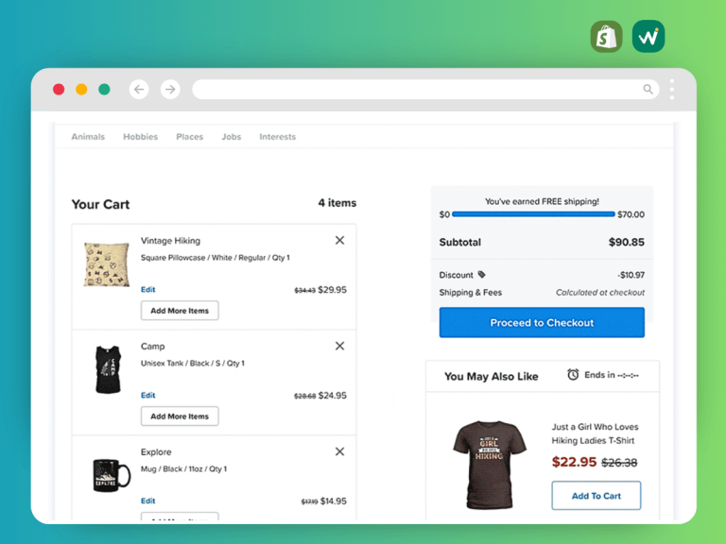Screen dimensions: 726x544
Task: Click the $70.00 shipping threshold label
Action: point(631,214)
